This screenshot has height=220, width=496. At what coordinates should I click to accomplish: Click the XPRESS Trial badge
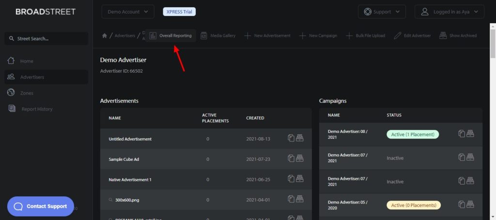179,12
